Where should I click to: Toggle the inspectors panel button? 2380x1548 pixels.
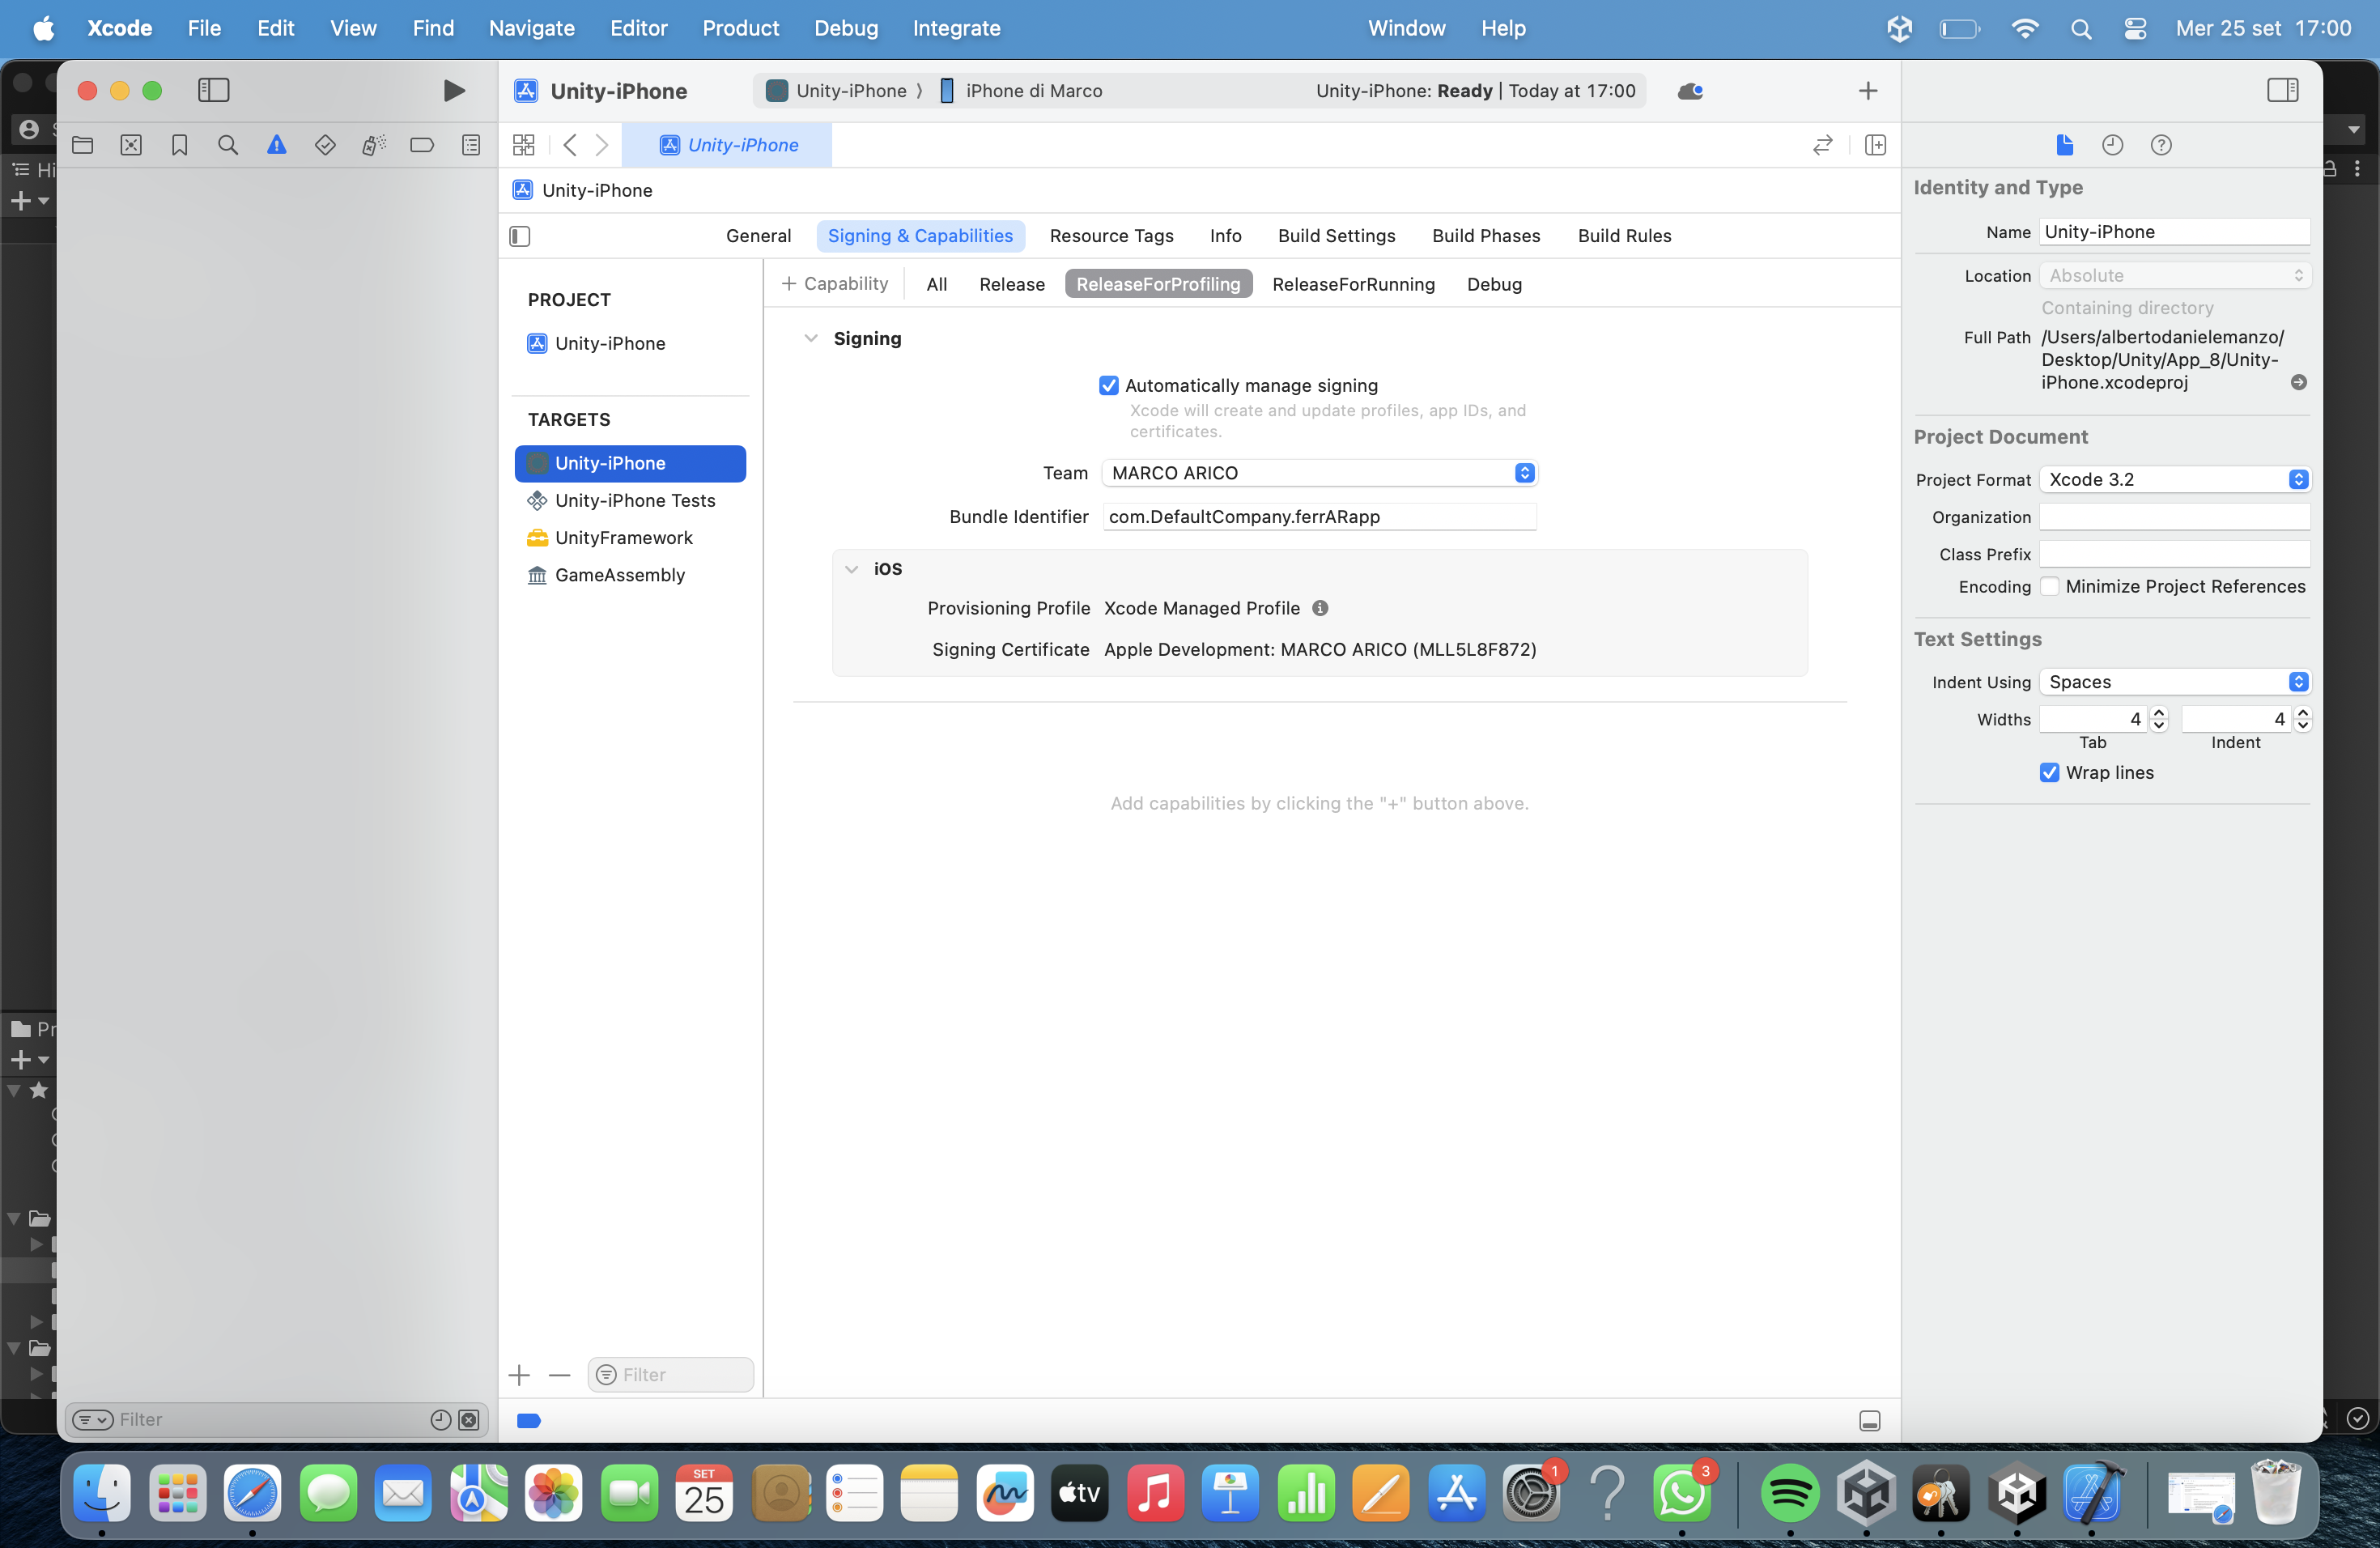pos(2283,91)
